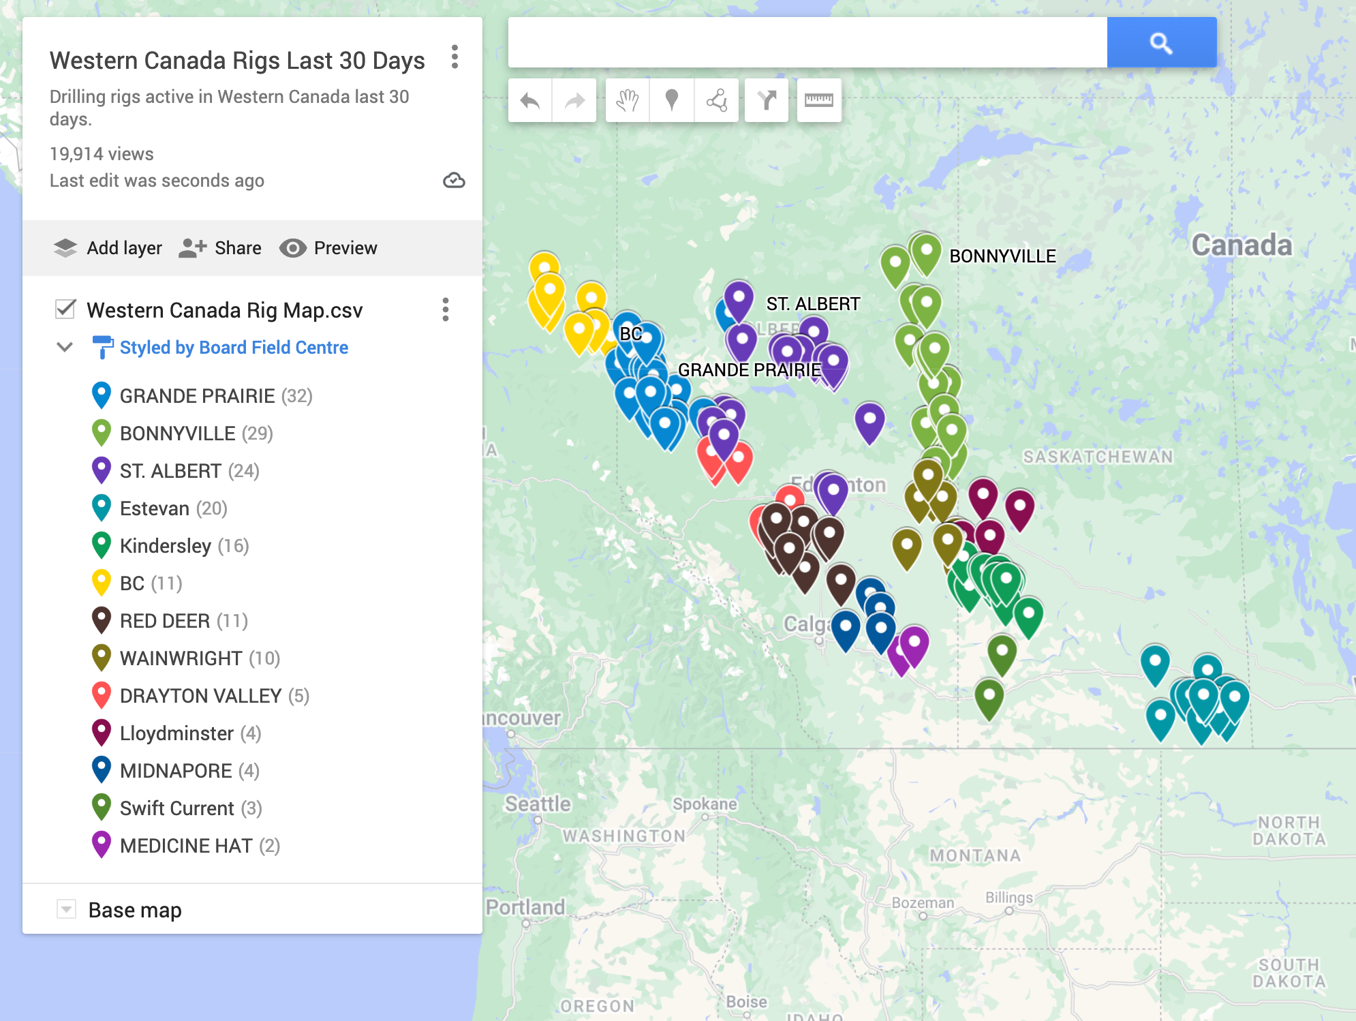Open Styled by Board Field Centre styling
Viewport: 1356px width, 1021px height.
(234, 348)
